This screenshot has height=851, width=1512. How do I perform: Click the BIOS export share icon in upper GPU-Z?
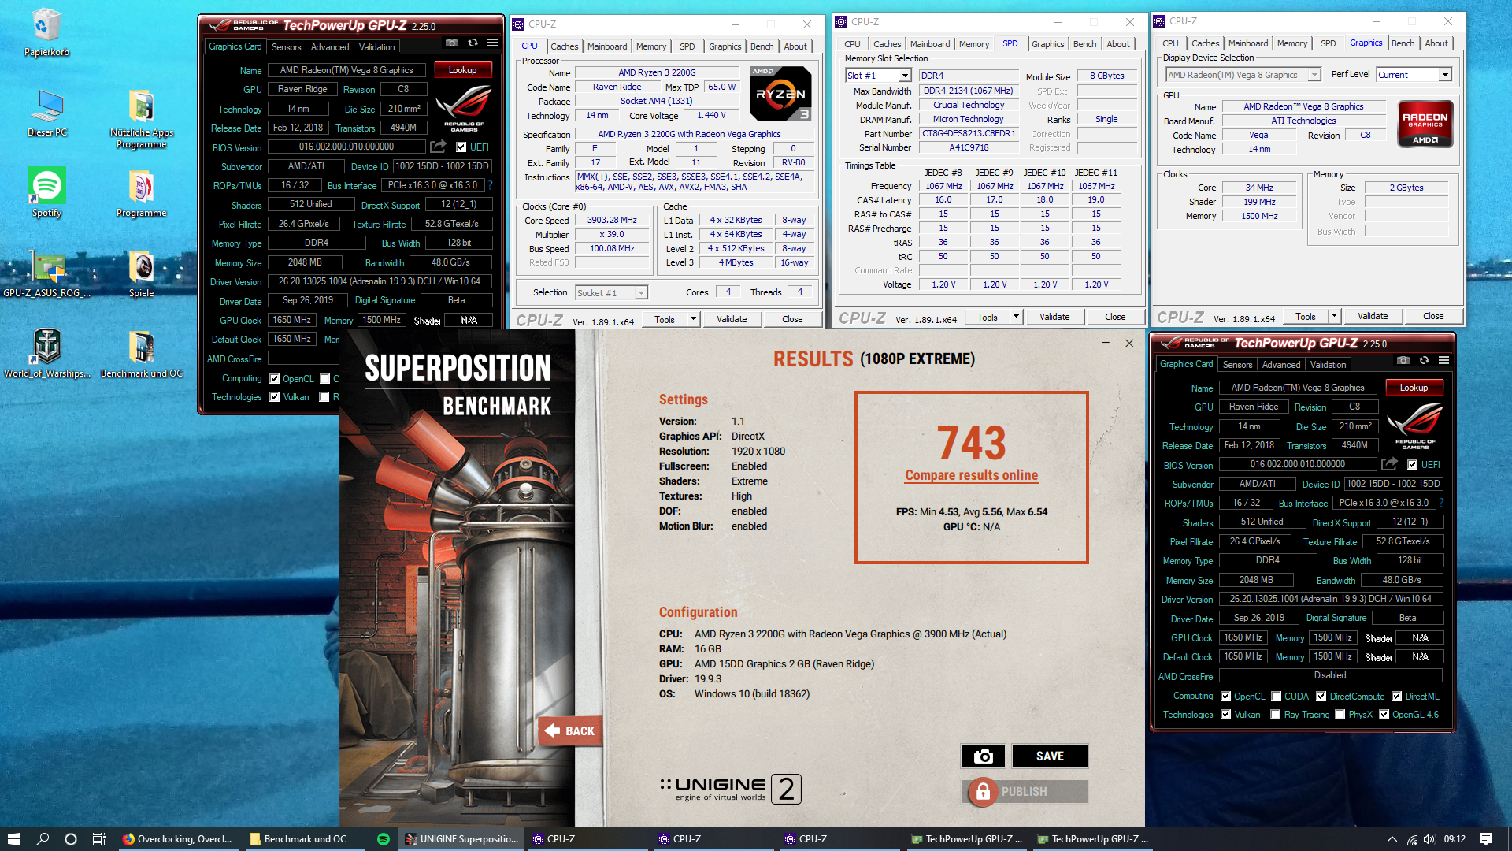pyautogui.click(x=438, y=147)
